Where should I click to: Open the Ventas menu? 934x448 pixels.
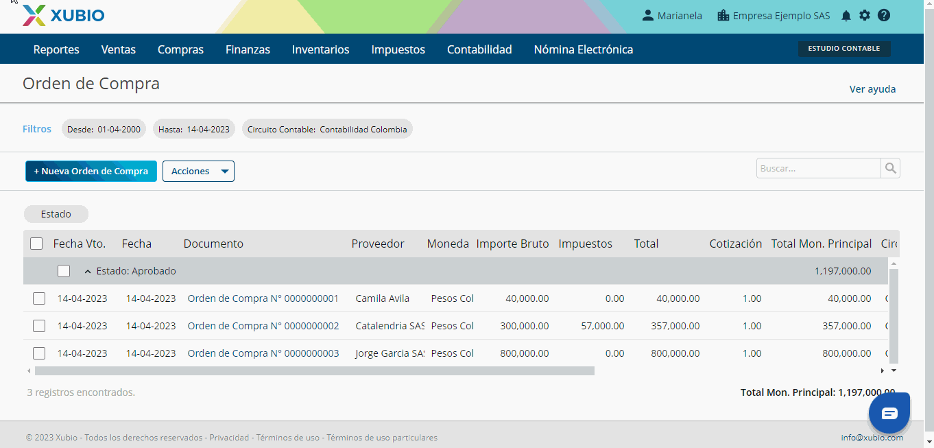coord(119,49)
